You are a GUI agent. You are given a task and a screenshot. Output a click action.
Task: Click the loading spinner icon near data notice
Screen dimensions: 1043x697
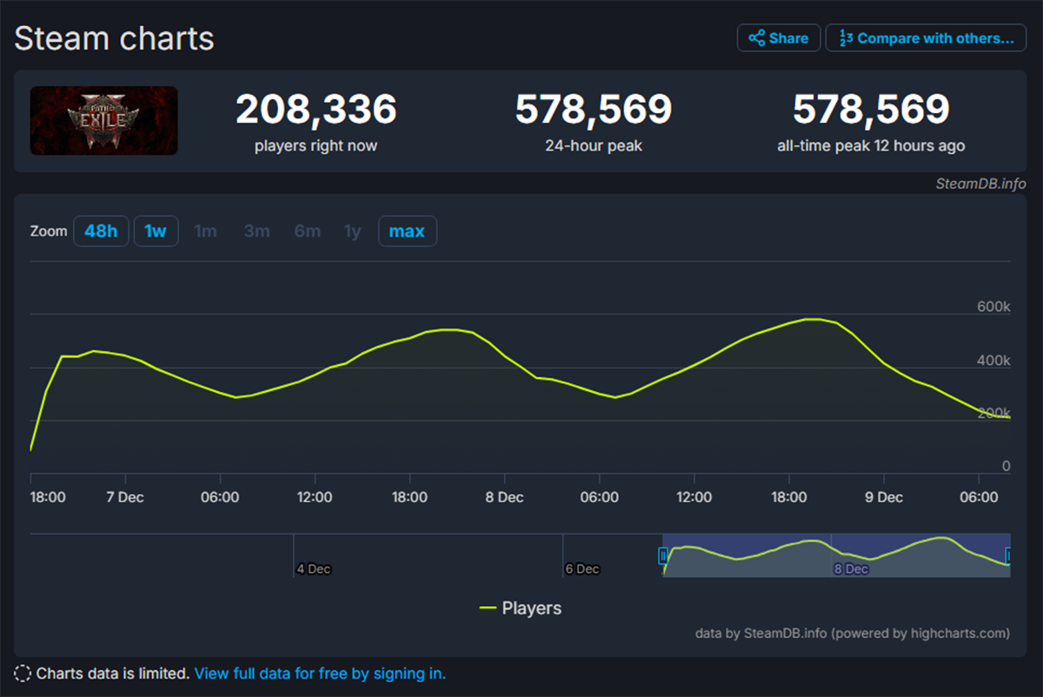(x=22, y=673)
